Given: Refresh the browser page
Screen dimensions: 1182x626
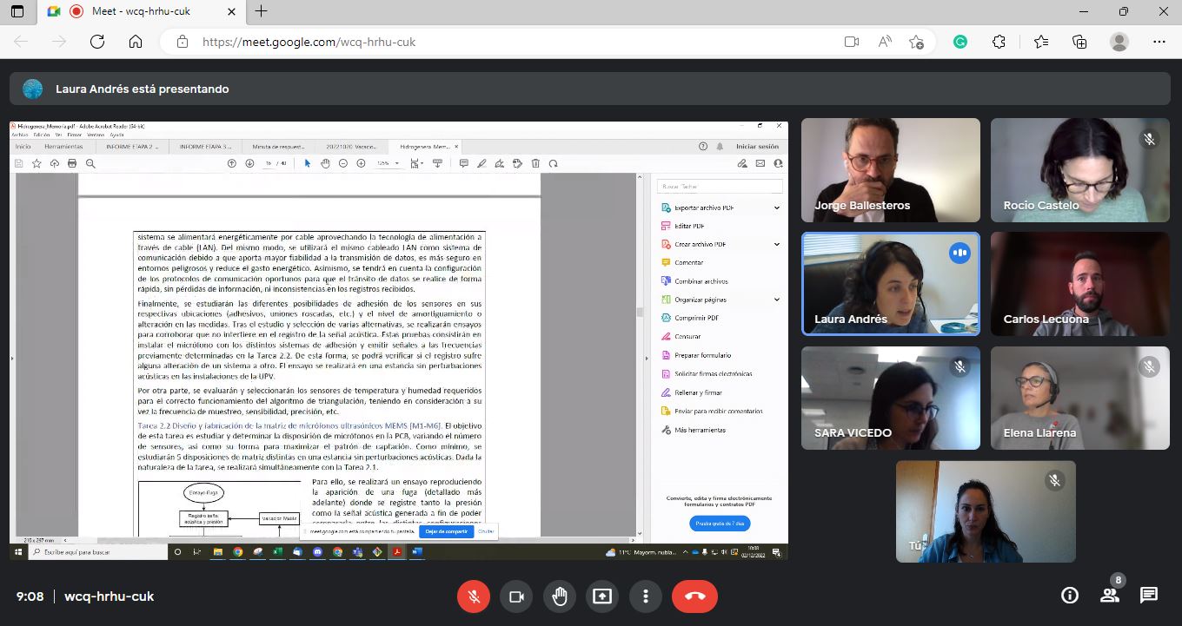Looking at the screenshot, I should pyautogui.click(x=97, y=42).
